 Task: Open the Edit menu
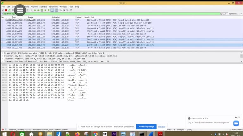(8, 7)
